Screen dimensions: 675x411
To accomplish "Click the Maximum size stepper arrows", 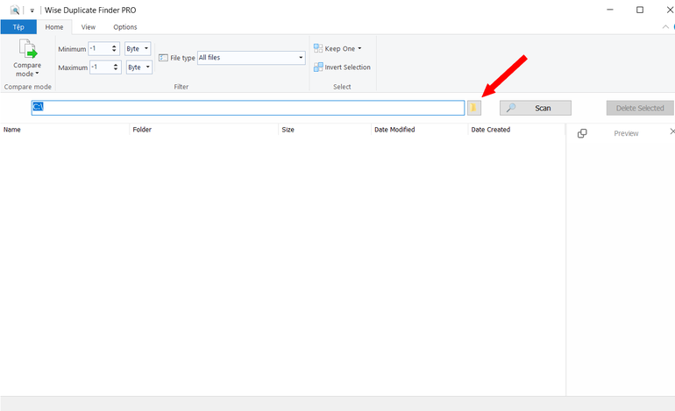I will point(116,67).
